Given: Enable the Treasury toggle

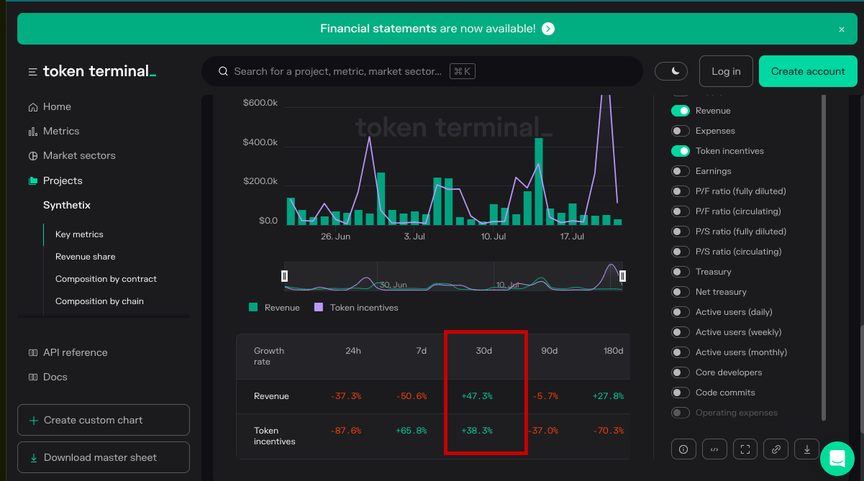Looking at the screenshot, I should (x=681, y=272).
